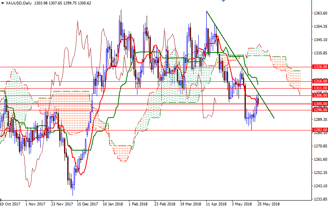
Task: Click the chart shift marker at top
Action: pos(223,1)
